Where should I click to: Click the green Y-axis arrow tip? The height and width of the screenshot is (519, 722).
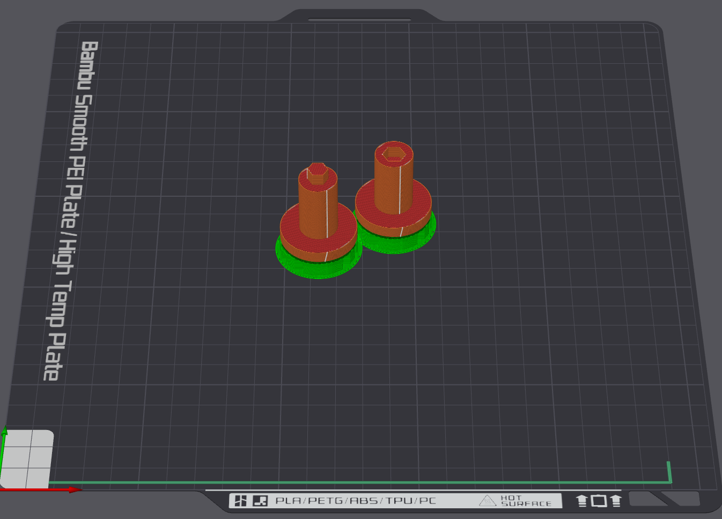coord(4,430)
